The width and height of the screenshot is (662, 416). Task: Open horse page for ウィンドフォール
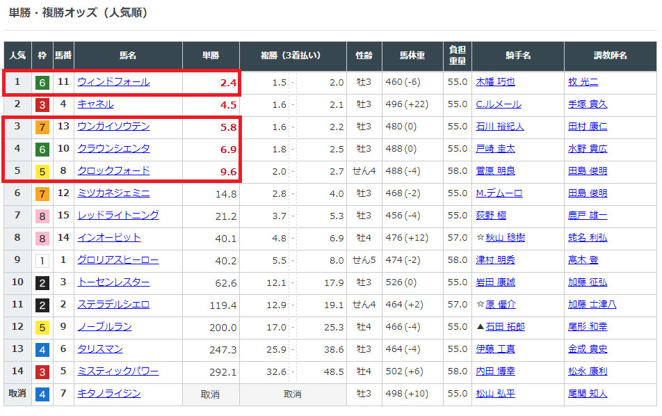click(113, 82)
